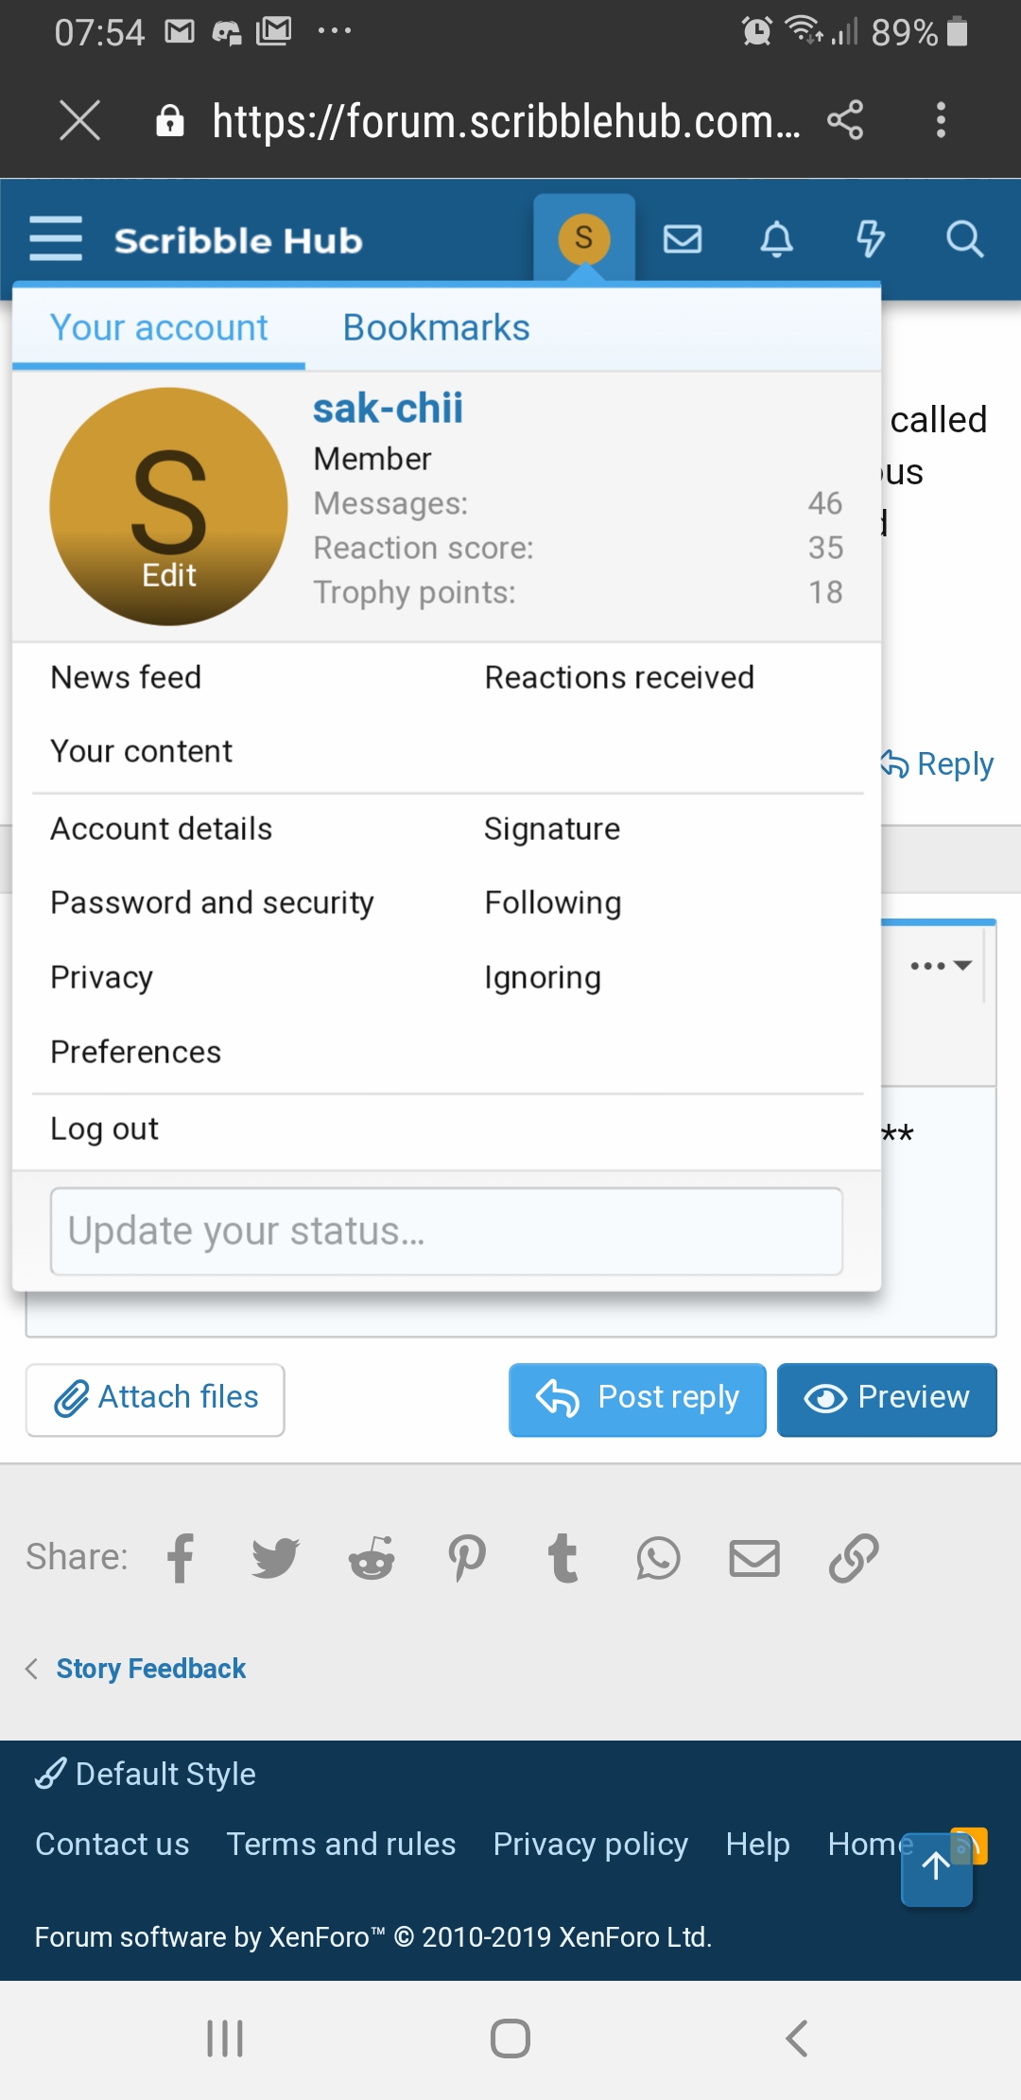The image size is (1021, 2100).
Task: Open forum search magnifier icon
Action: coord(964,239)
